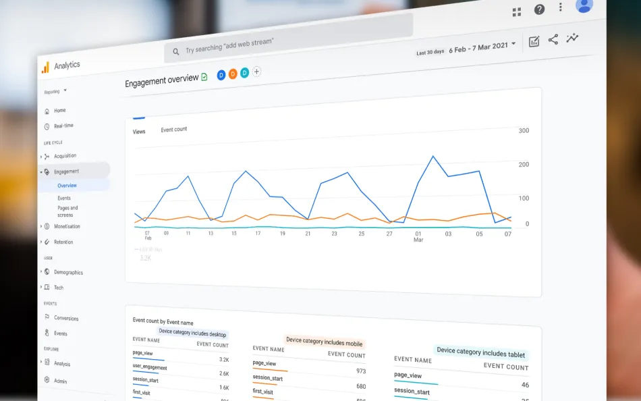This screenshot has height=401, width=641.
Task: Click the customize report icon near the date
Action: click(x=534, y=41)
